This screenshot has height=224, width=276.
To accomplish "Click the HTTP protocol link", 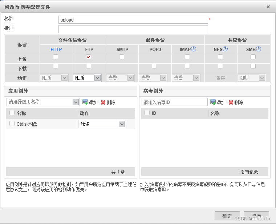I will (x=56, y=50).
